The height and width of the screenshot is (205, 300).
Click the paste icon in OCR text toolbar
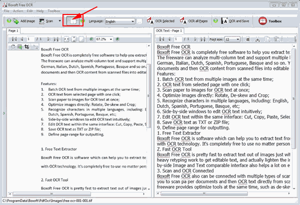276,39
